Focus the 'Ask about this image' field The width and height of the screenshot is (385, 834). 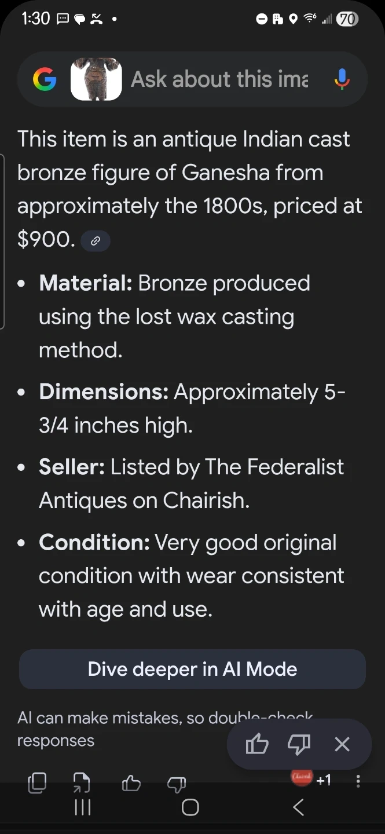(220, 79)
